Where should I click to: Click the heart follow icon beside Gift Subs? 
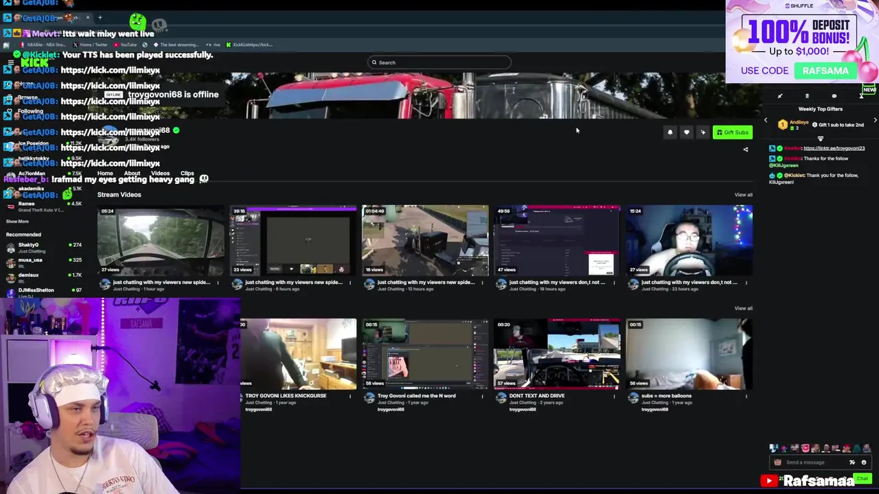[686, 132]
